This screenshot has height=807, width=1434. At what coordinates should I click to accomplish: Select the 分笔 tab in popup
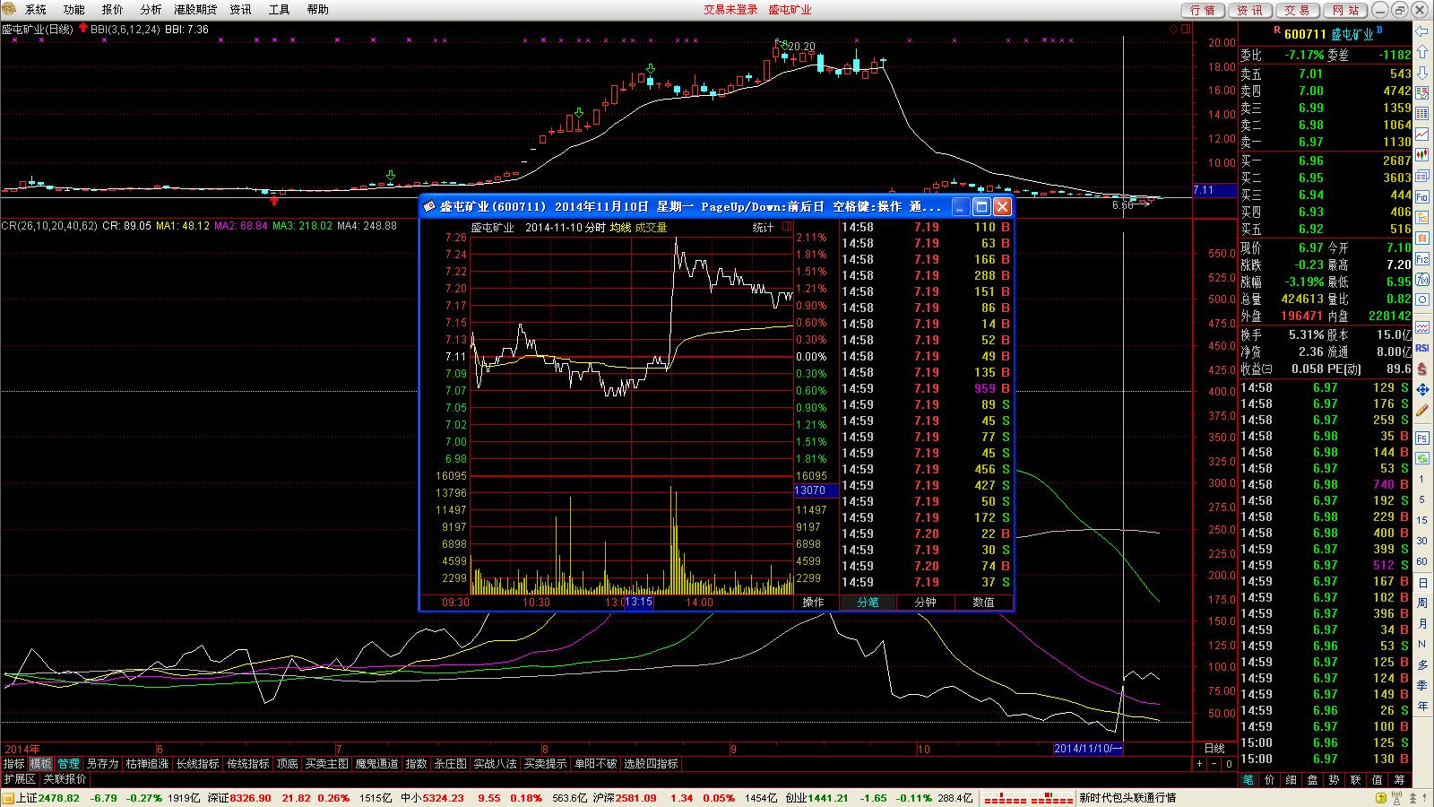click(x=868, y=603)
